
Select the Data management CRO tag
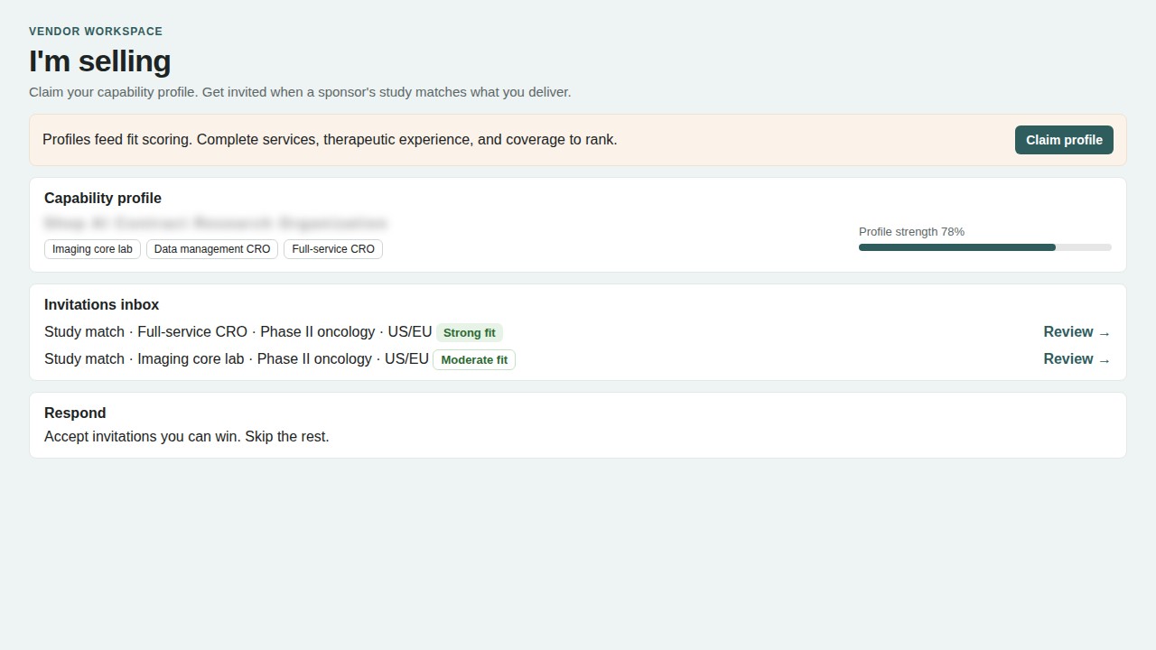click(212, 249)
